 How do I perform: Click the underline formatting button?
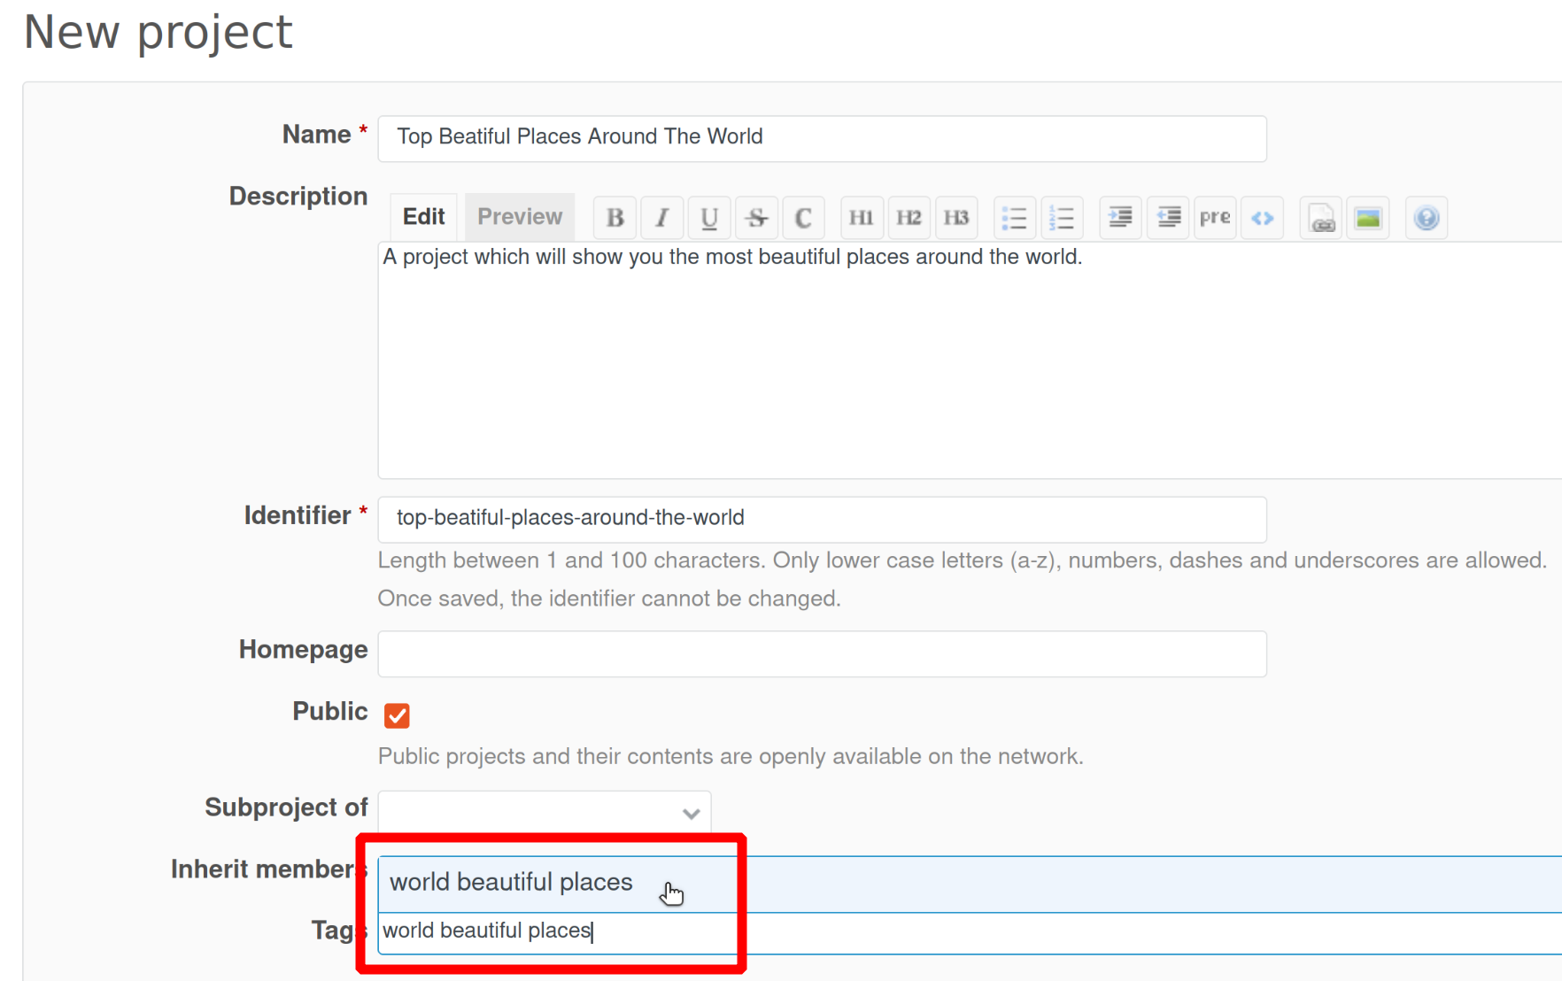coord(708,218)
